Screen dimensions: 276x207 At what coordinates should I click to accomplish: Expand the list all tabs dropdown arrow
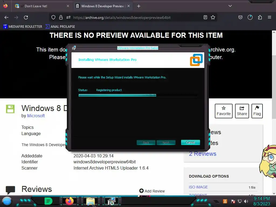coord(230,6)
